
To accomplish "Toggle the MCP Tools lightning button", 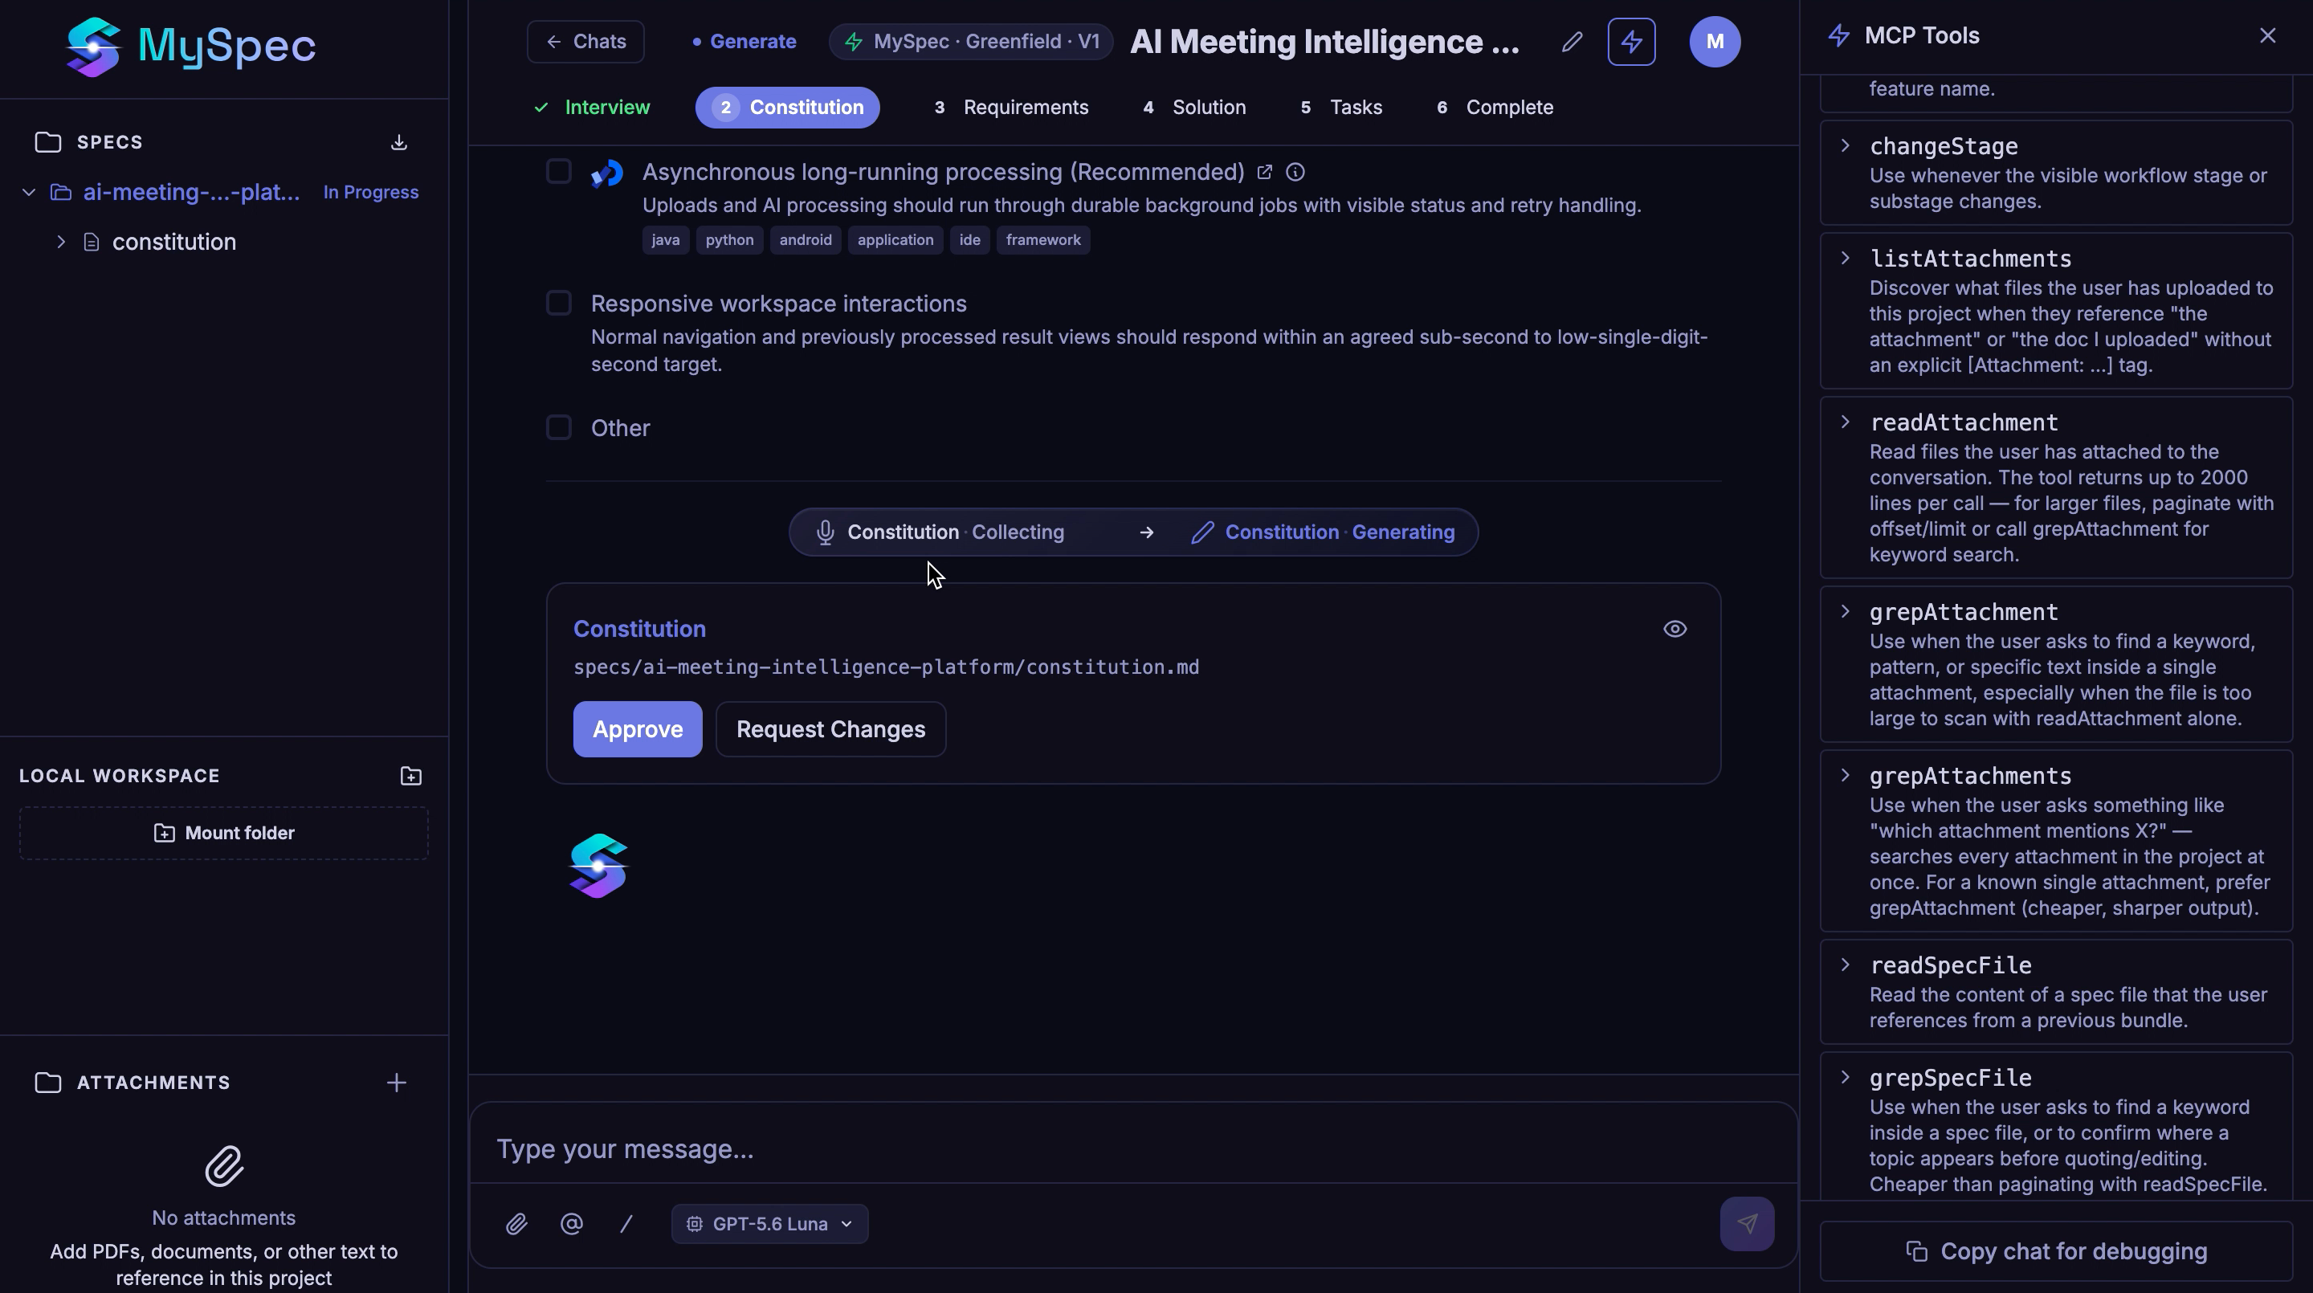I will tap(1630, 43).
